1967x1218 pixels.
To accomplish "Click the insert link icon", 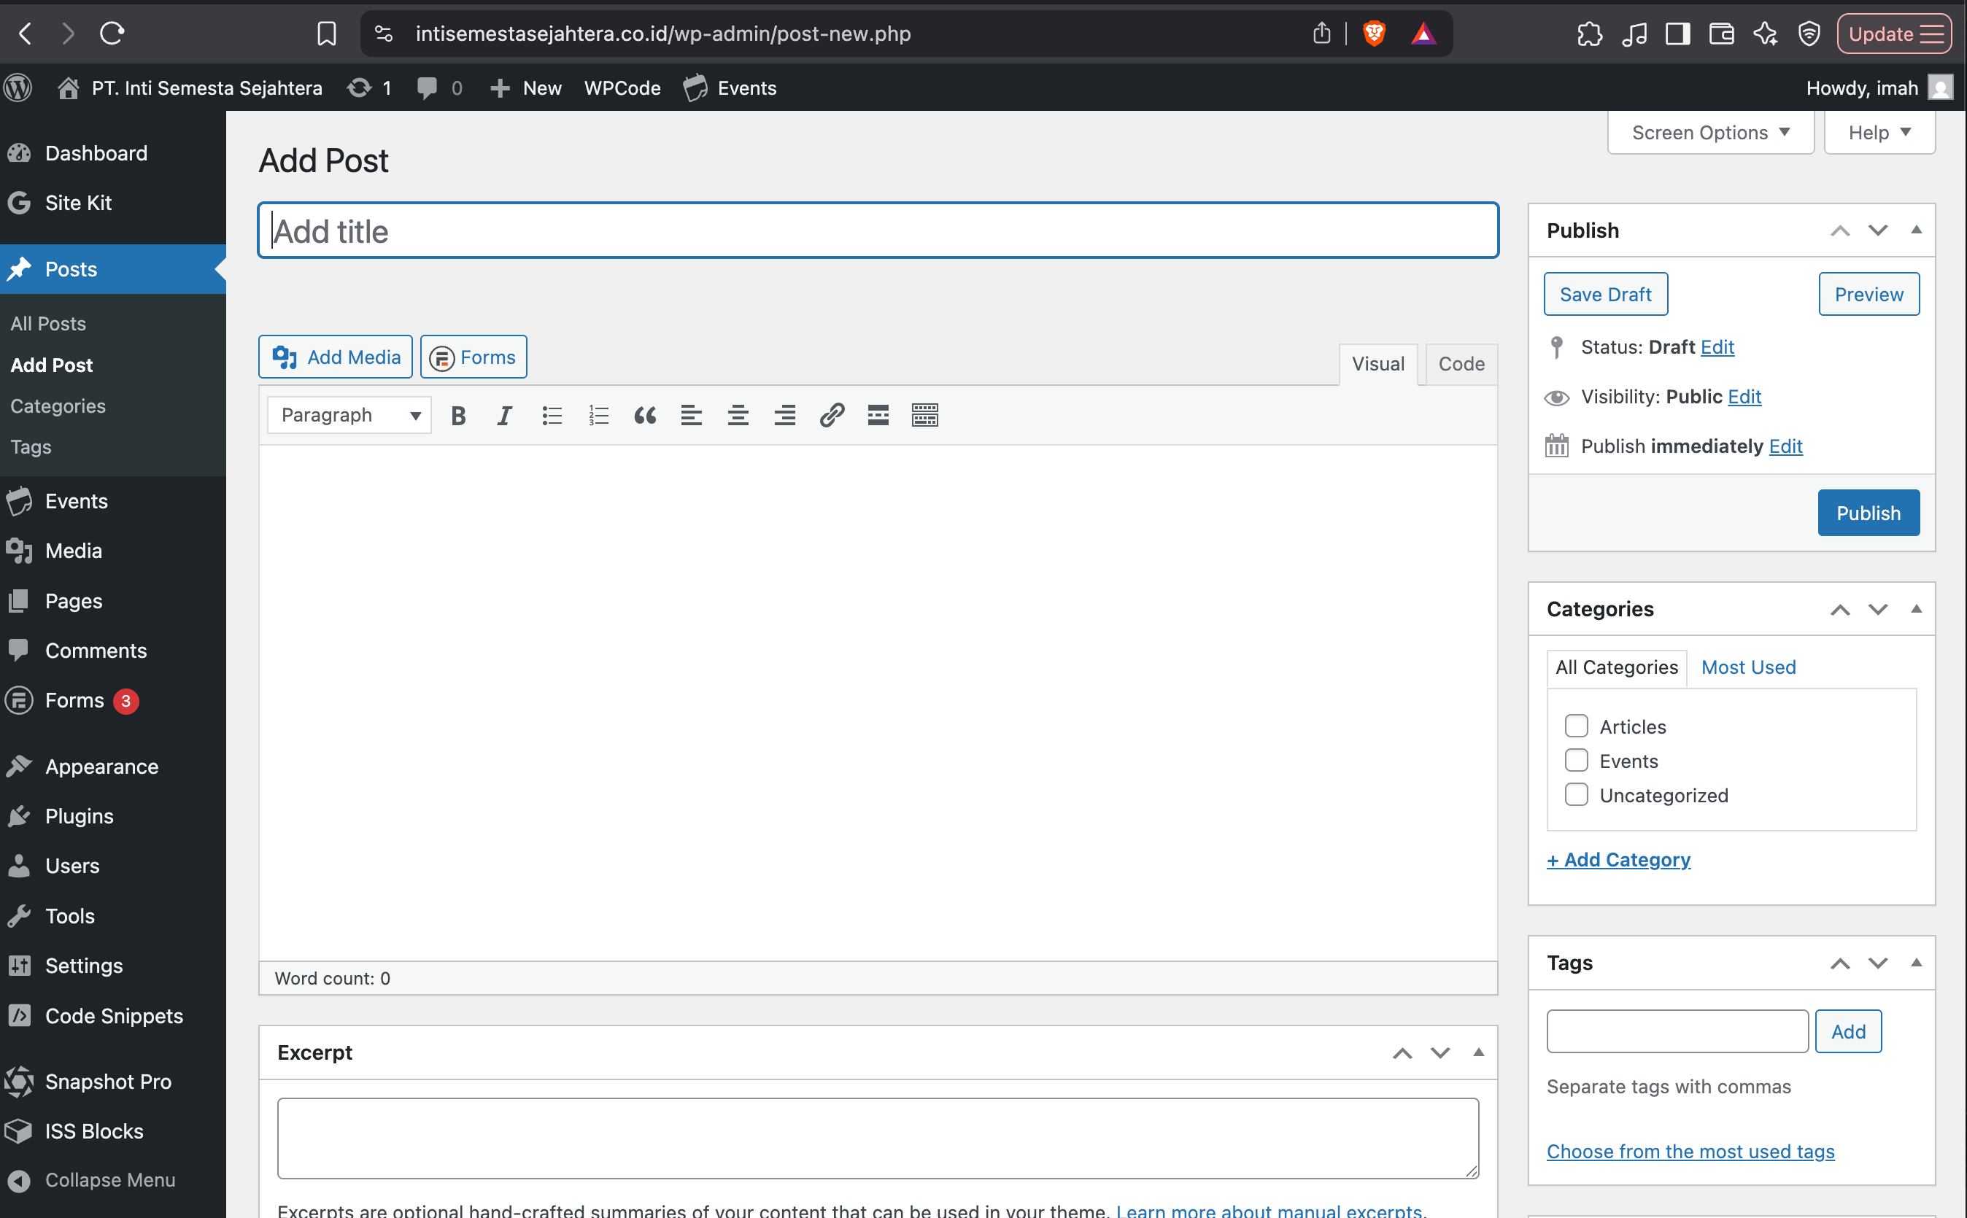I will (832, 416).
